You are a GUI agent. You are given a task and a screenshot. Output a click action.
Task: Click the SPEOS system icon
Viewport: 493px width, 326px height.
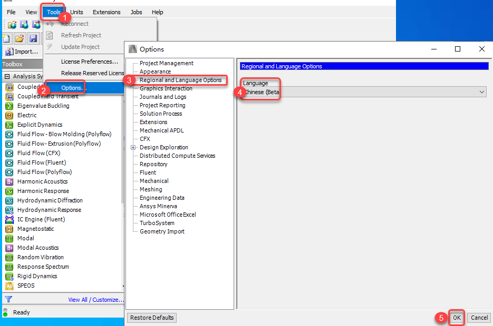(x=9, y=286)
